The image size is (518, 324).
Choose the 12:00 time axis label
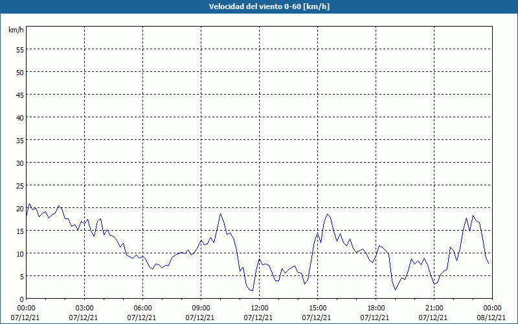(x=259, y=308)
